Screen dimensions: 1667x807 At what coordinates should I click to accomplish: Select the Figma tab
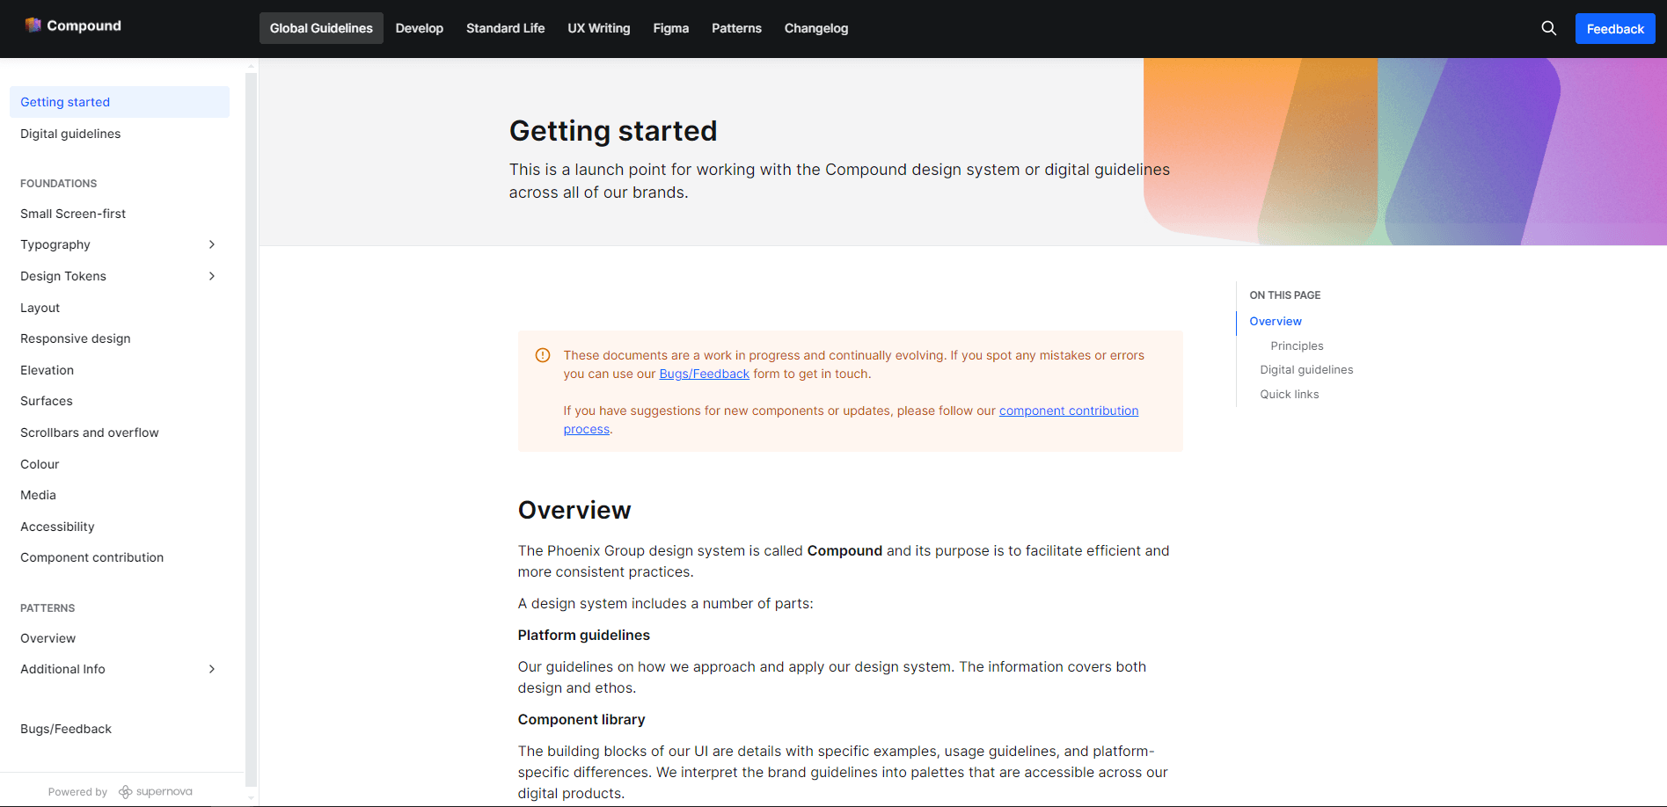670,28
